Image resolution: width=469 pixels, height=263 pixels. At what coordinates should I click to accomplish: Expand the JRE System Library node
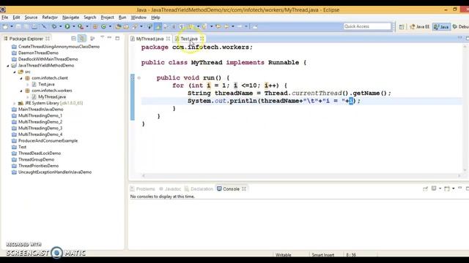pos(15,103)
